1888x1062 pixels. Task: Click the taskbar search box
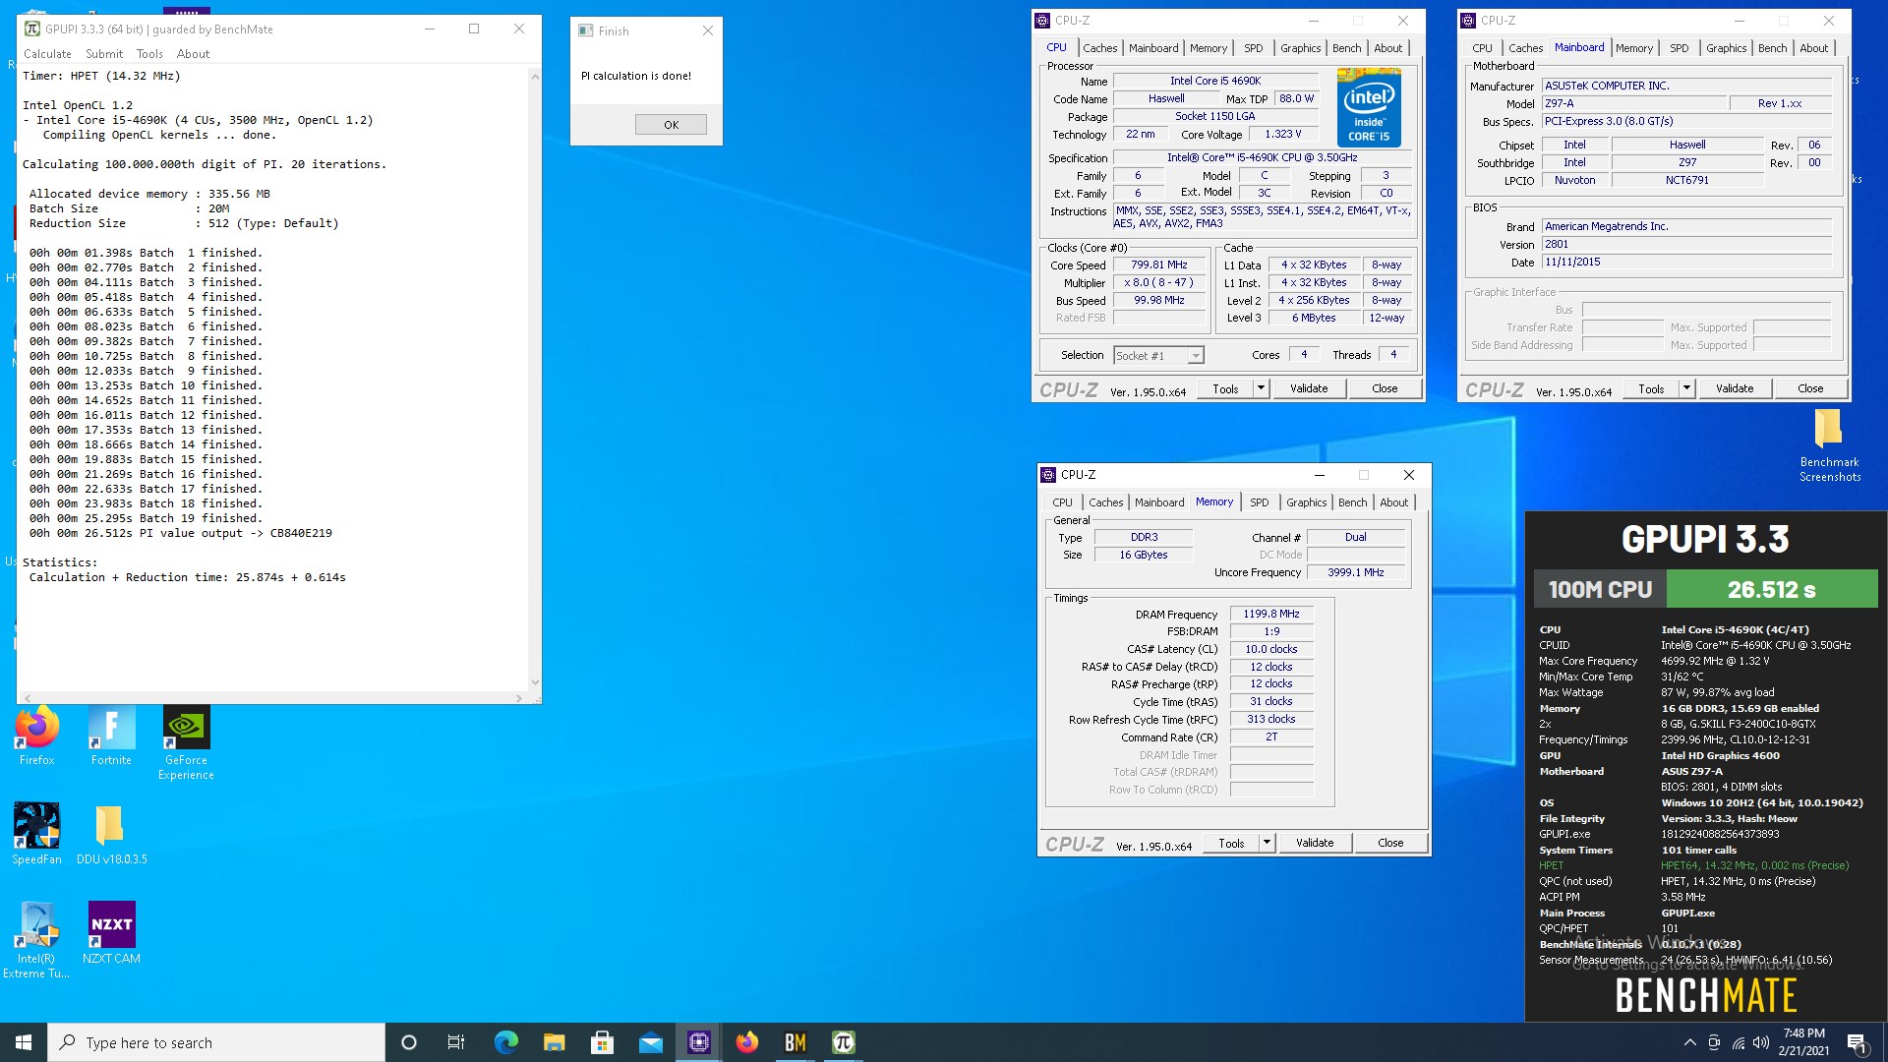[216, 1042]
